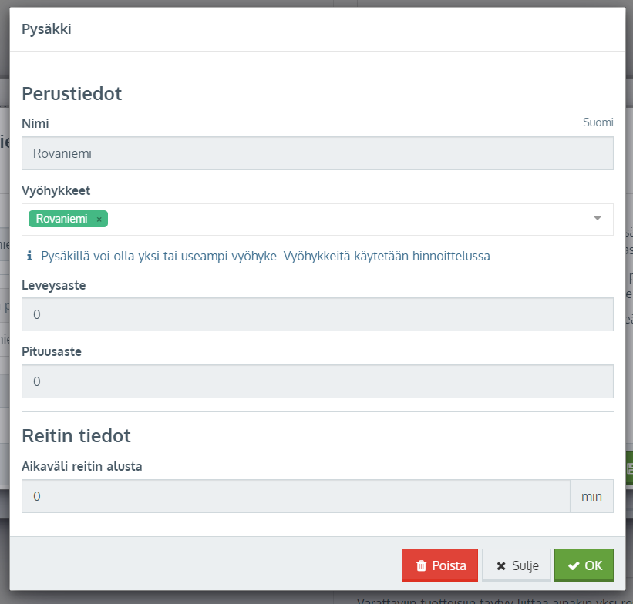Focus the Nimi field containing Rovaniemi
This screenshot has width=633, height=604.
[317, 153]
